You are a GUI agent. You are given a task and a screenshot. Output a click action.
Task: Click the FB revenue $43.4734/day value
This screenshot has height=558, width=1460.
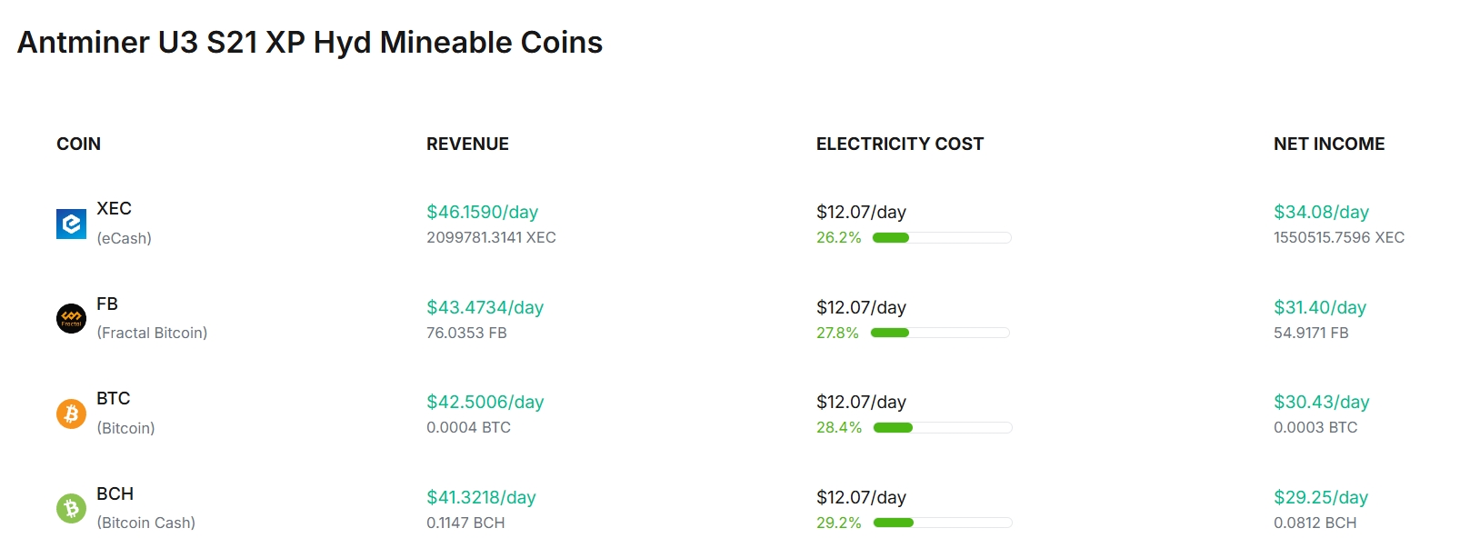(485, 307)
